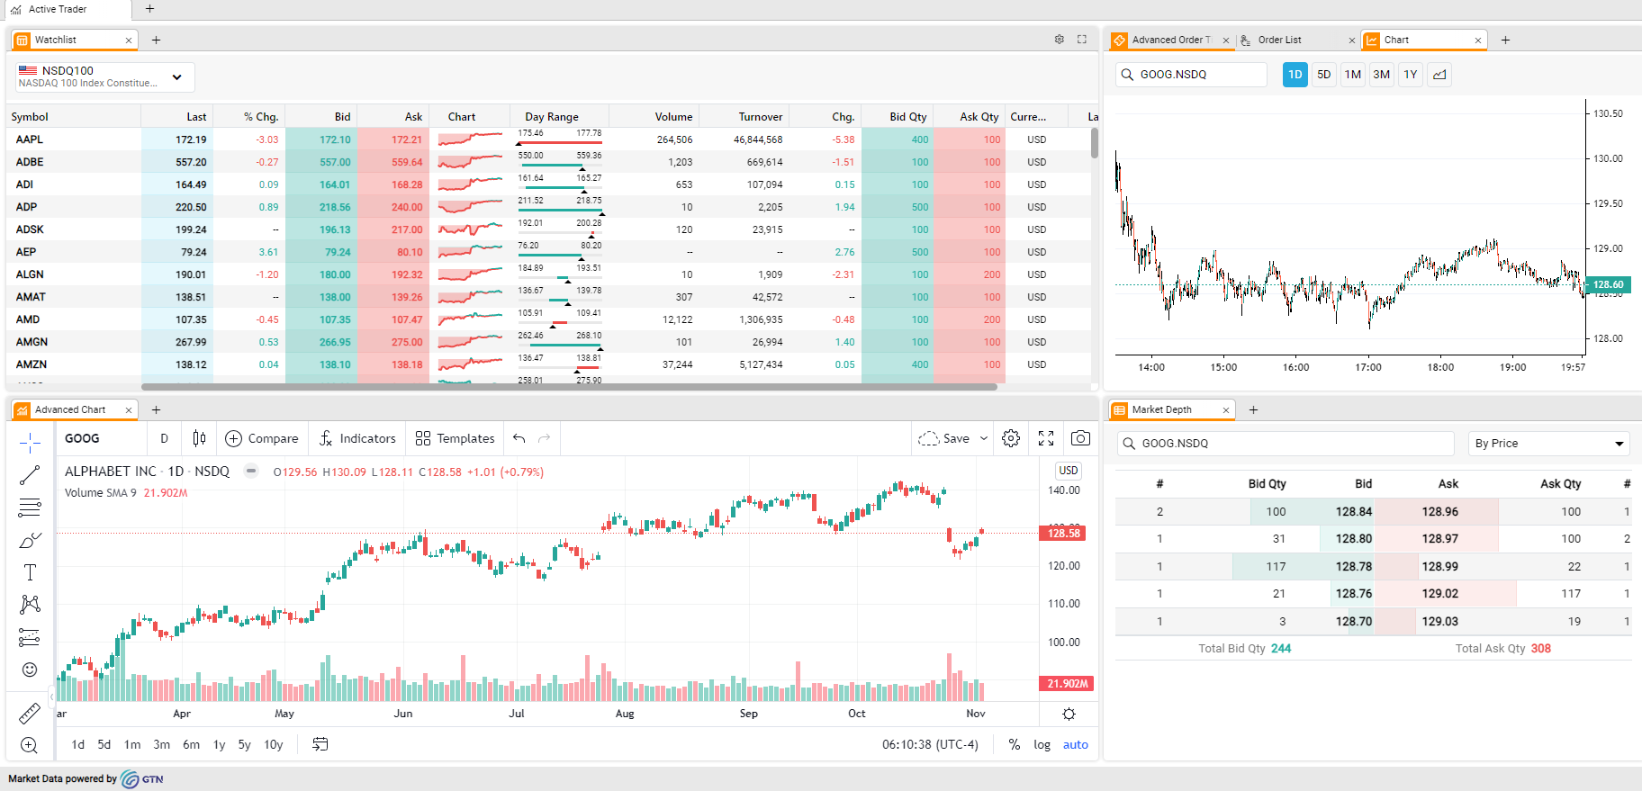Compare or add a symbol
This screenshot has width=1642, height=791.
pos(262,438)
